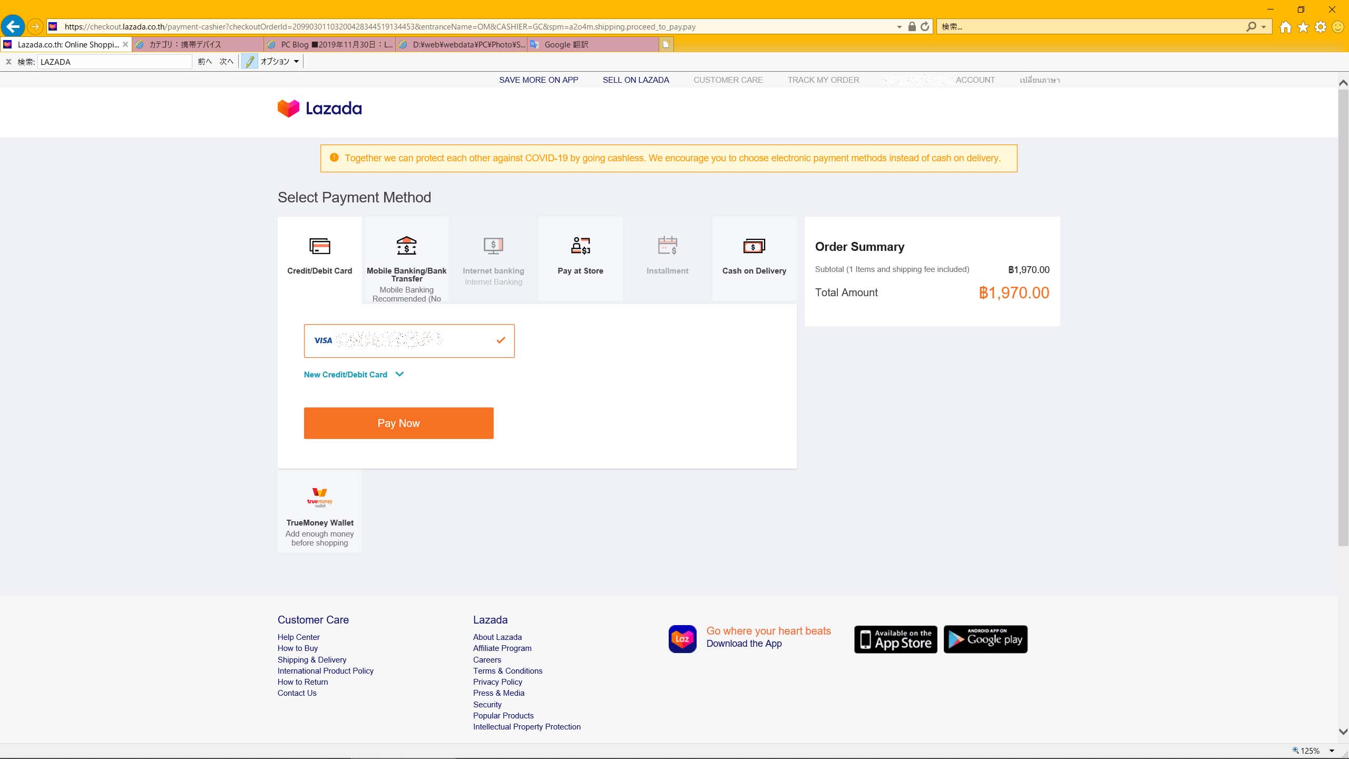Switch to the PC Blog tab
This screenshot has width=1349, height=759.
tap(329, 44)
